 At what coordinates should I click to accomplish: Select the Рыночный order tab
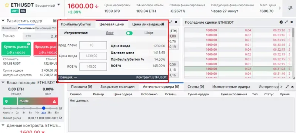(26, 28)
